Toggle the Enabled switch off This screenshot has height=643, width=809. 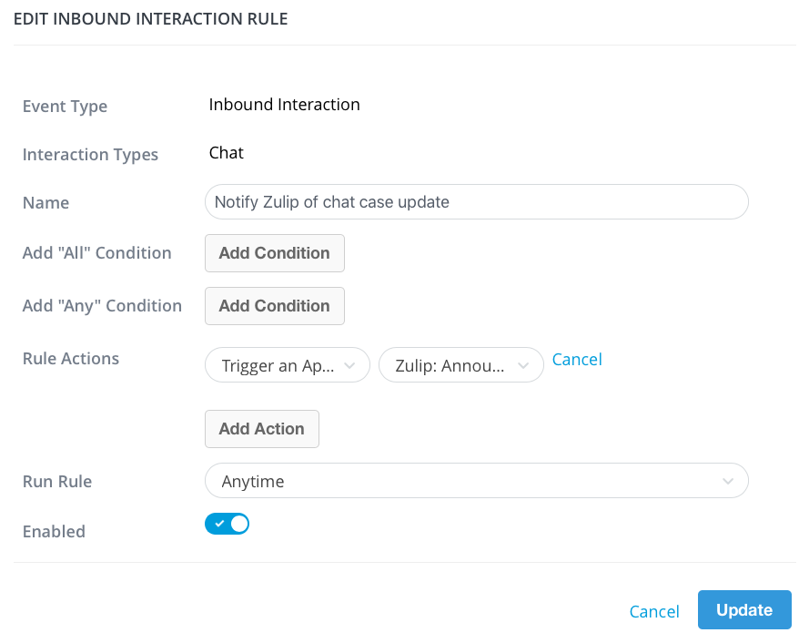(x=227, y=524)
